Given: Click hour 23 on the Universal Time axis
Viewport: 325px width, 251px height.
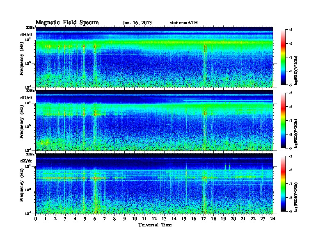Looking at the screenshot, I should point(263,219).
